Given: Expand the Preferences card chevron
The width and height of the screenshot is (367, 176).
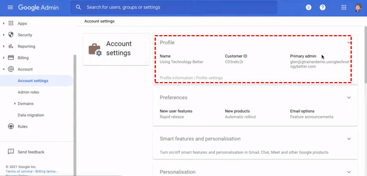Looking at the screenshot, I should 349,98.
